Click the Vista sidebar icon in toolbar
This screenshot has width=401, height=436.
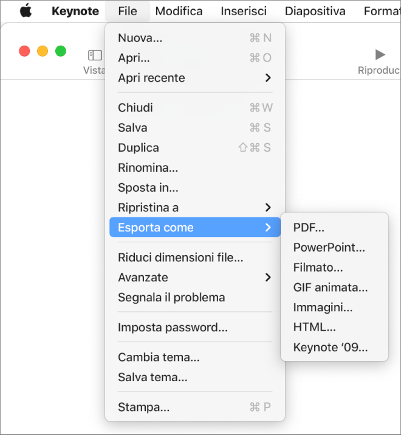(x=95, y=55)
